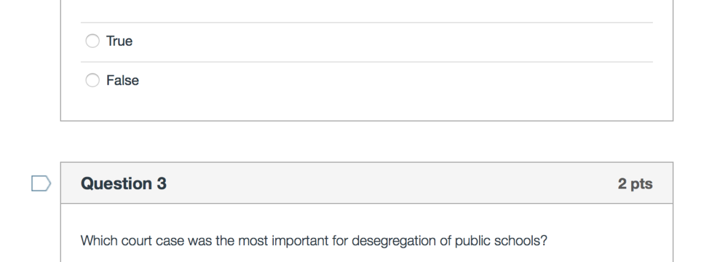Click the court case question text
Viewport: 712px width, 262px height.
(x=314, y=241)
